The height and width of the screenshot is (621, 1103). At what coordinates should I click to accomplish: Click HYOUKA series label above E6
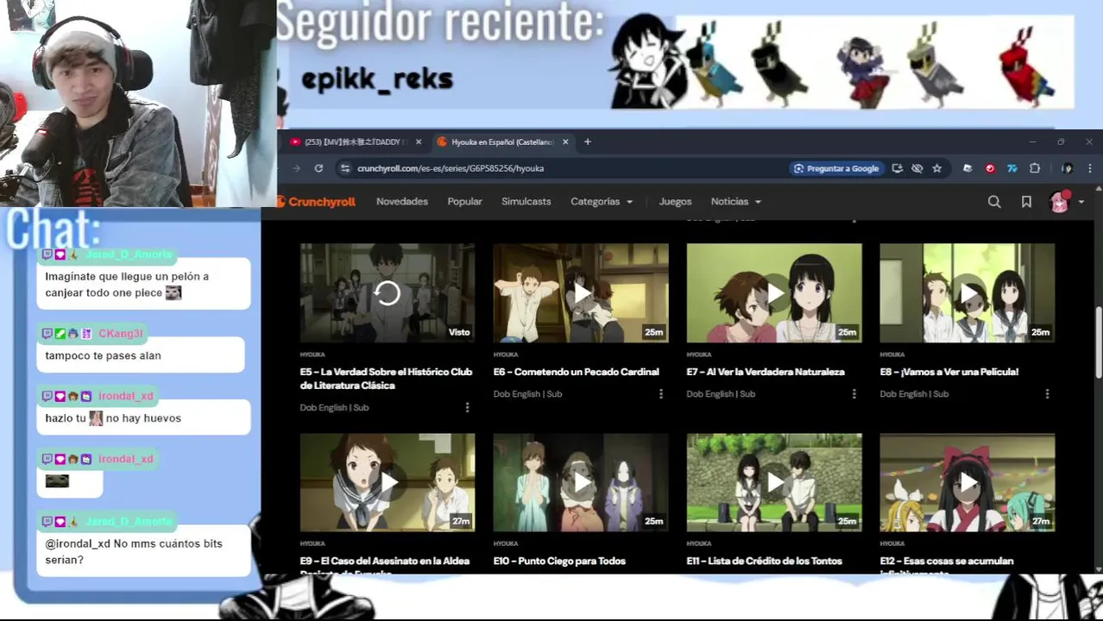506,354
